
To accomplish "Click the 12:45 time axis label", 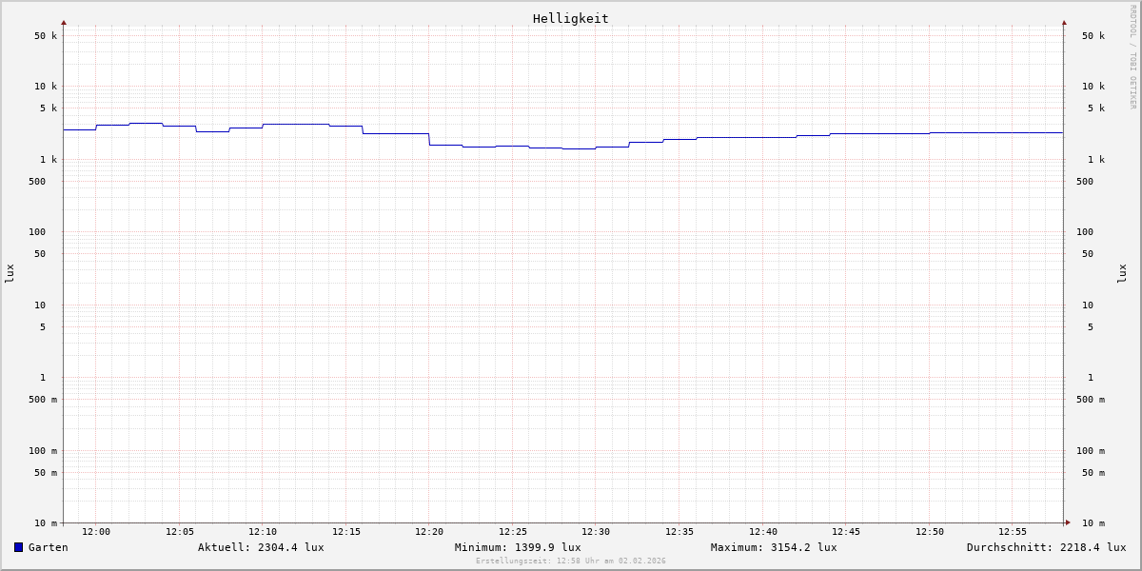I will [x=846, y=532].
